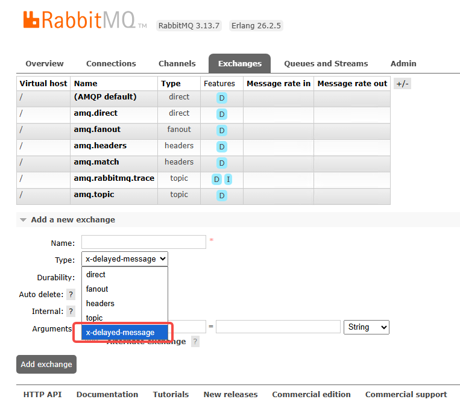This screenshot has height=408, width=460.
Task: Open the amq.match exchange
Action: 96,162
